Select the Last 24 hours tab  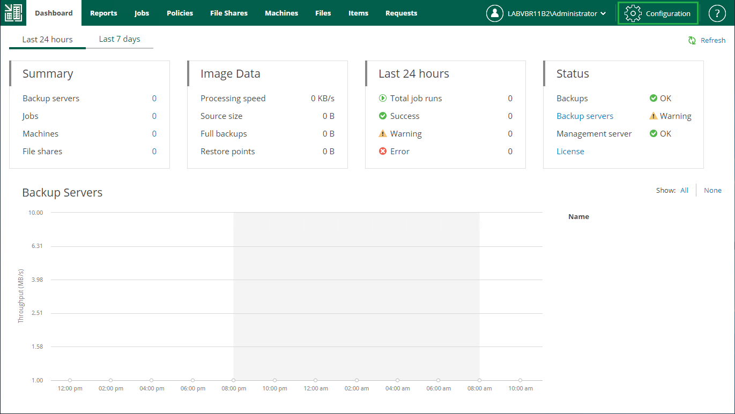pos(47,40)
